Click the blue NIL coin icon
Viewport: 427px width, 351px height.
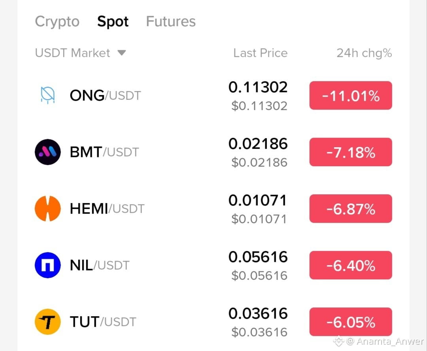pyautogui.click(x=48, y=265)
